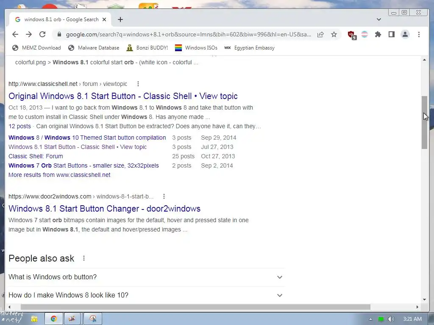Viewport: 434px width, 325px height.
Task: Expand What is Windows orb button question
Action: tap(146, 277)
